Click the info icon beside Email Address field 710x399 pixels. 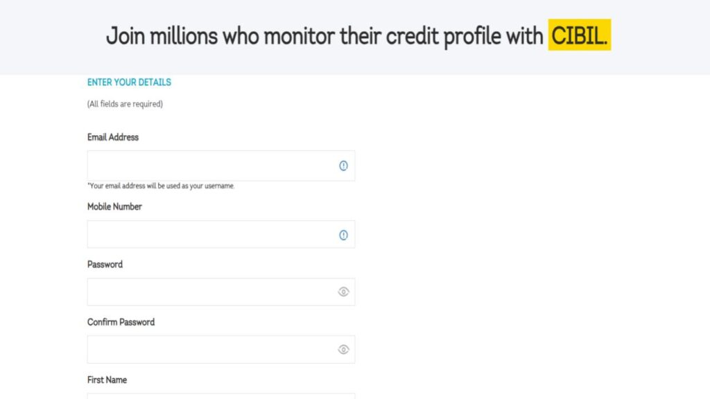(x=343, y=165)
